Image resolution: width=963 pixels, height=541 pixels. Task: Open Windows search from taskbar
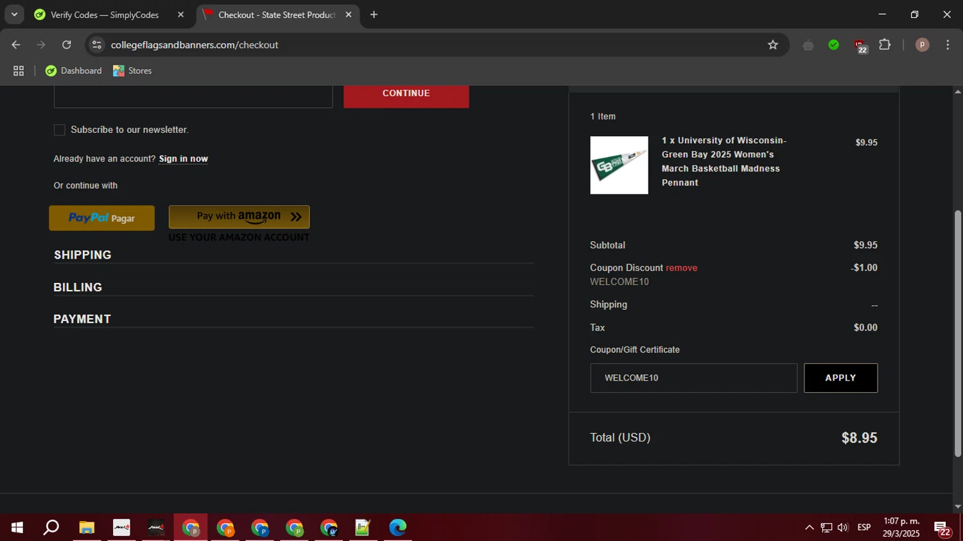tap(51, 528)
